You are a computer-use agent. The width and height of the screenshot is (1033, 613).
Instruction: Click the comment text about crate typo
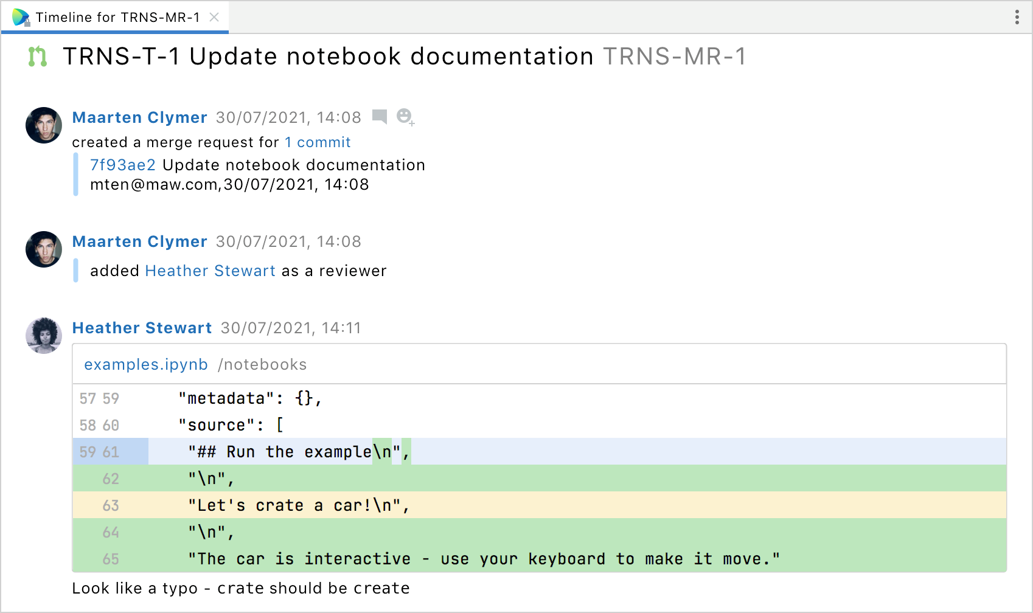(240, 588)
